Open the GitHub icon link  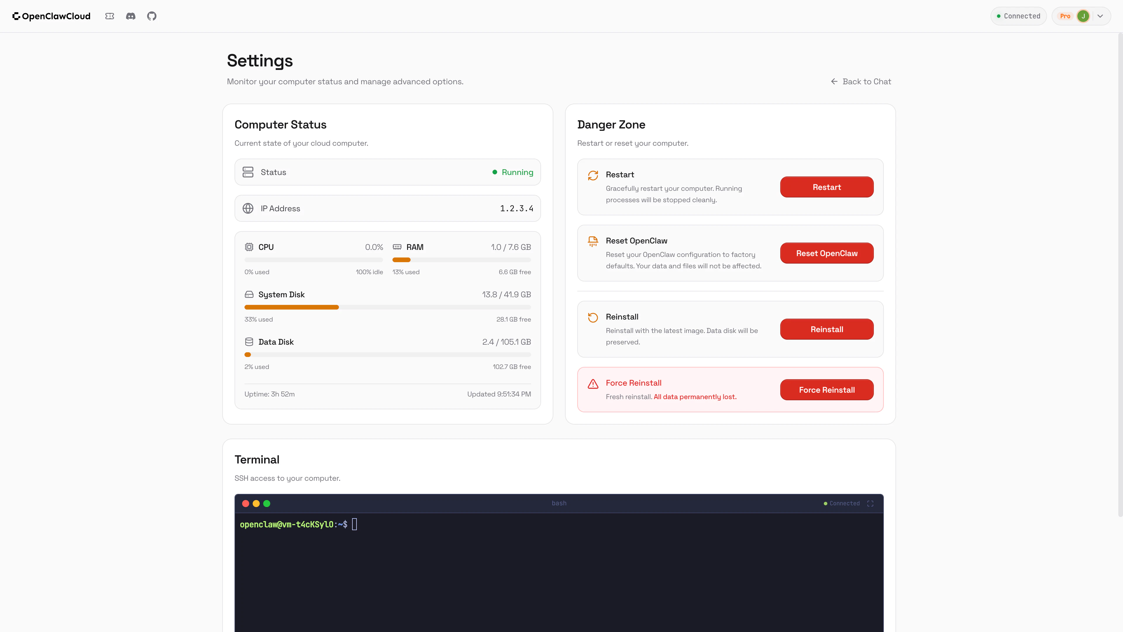pos(151,16)
